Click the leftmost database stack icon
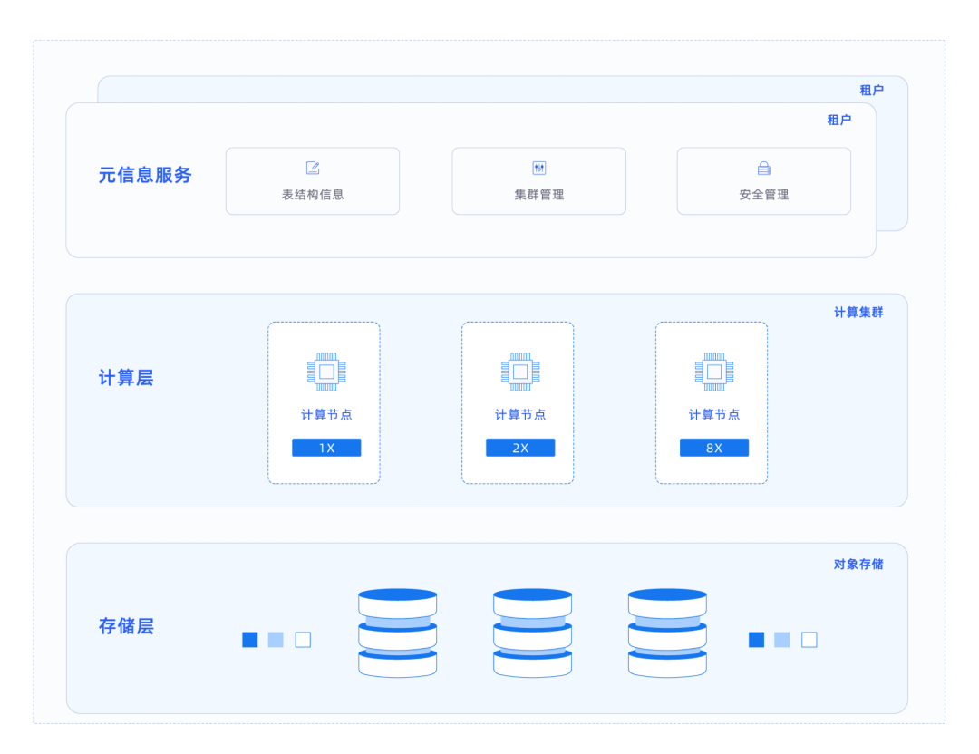 click(x=398, y=633)
